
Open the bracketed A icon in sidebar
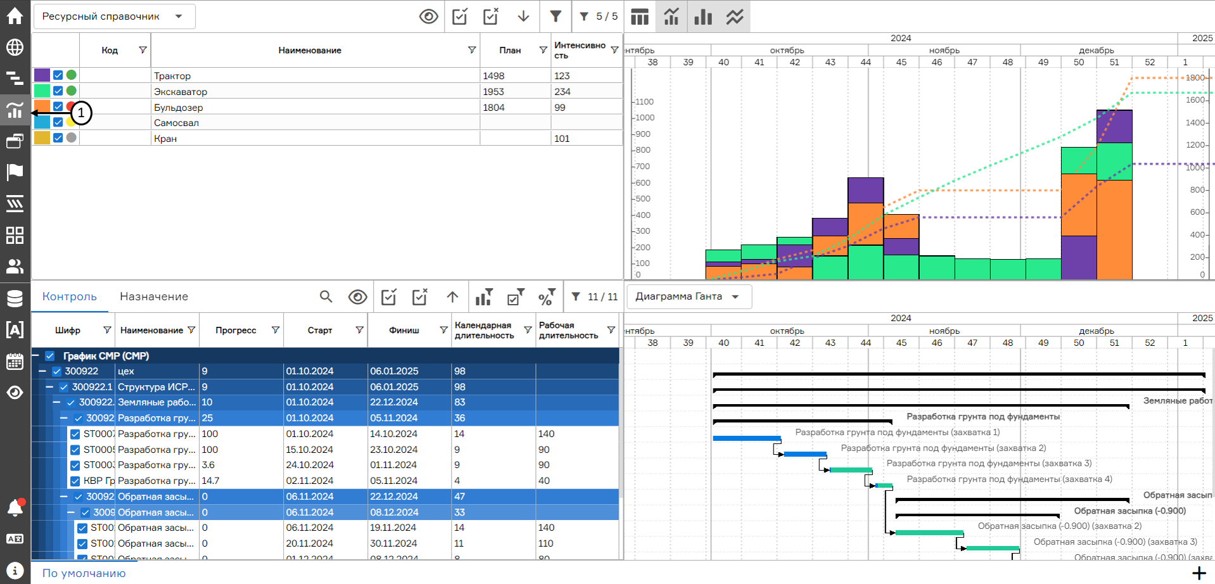15,329
